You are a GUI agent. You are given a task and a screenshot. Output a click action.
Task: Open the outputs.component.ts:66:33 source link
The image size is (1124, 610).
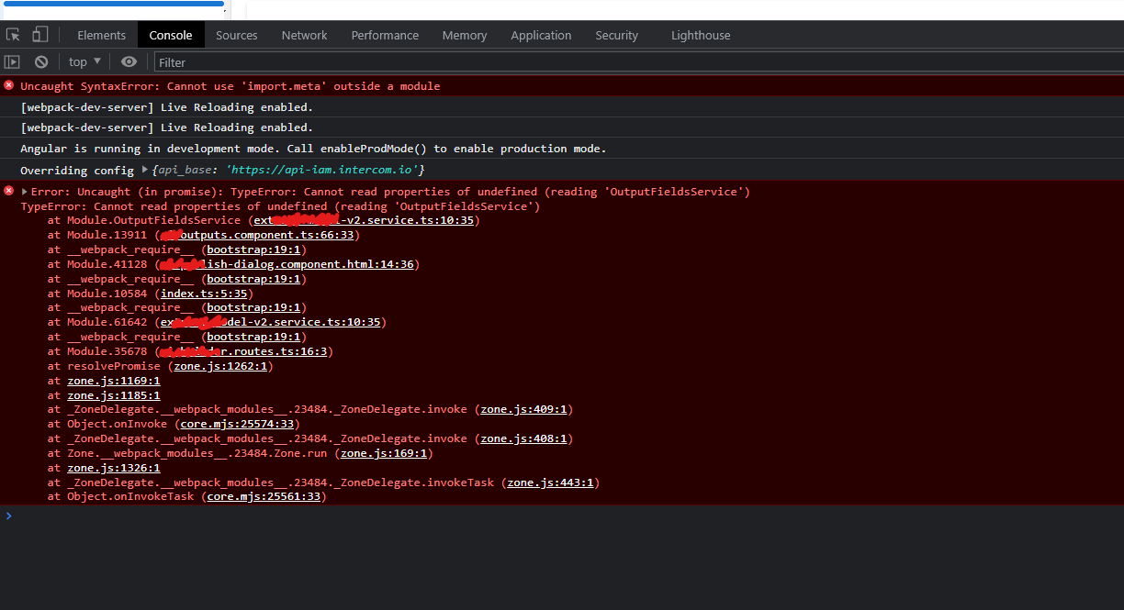pos(257,235)
